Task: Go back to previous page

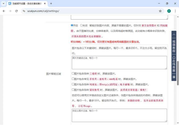Action: [x=4, y=11]
